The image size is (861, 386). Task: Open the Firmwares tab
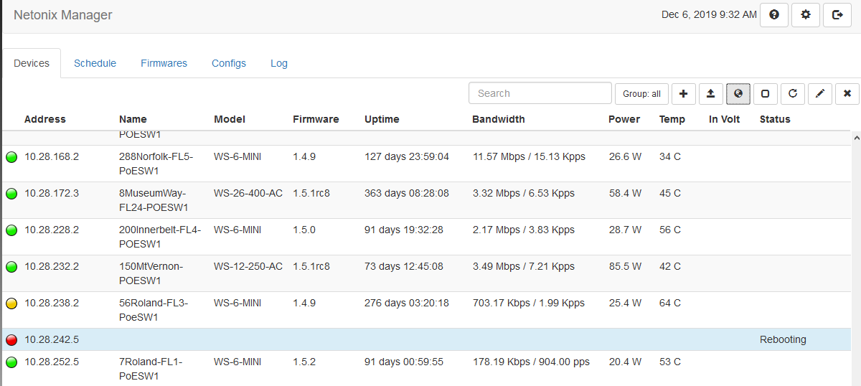[x=164, y=63]
